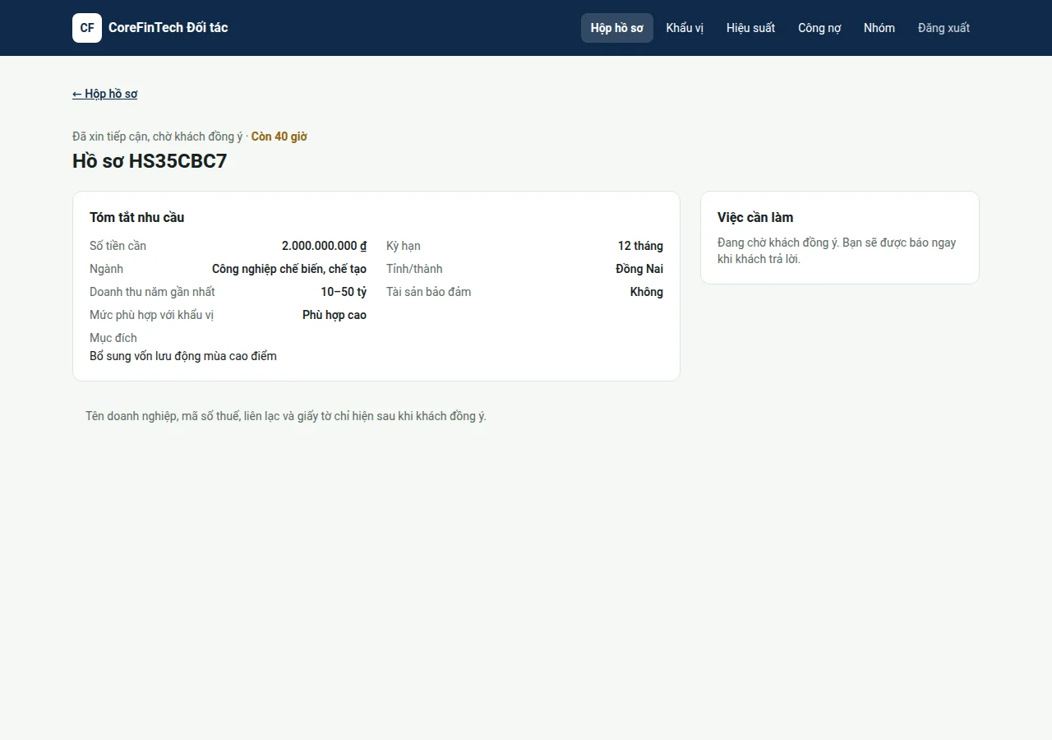1052x740 pixels.
Task: Click the Số tiền cần label
Action: (118, 246)
